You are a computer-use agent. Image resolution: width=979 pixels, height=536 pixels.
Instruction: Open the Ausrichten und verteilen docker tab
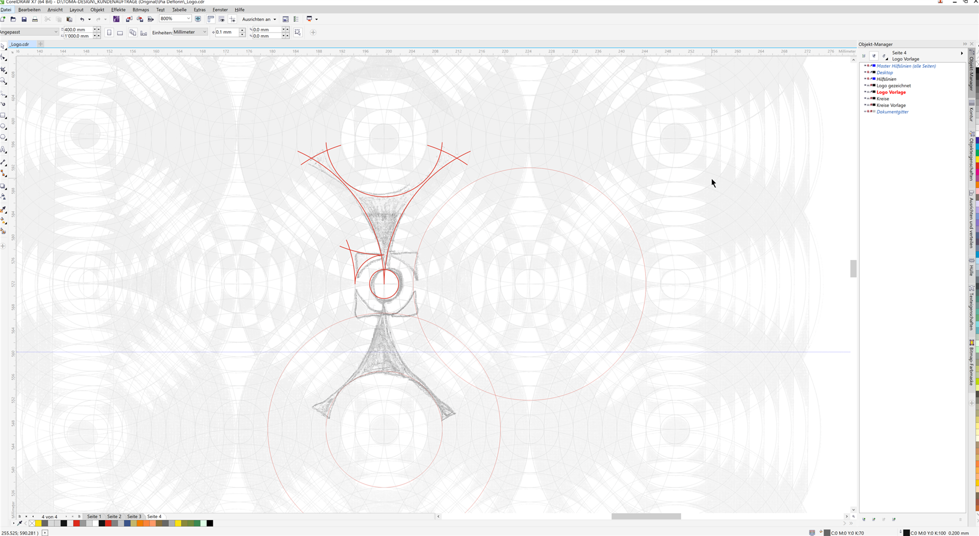(971, 219)
